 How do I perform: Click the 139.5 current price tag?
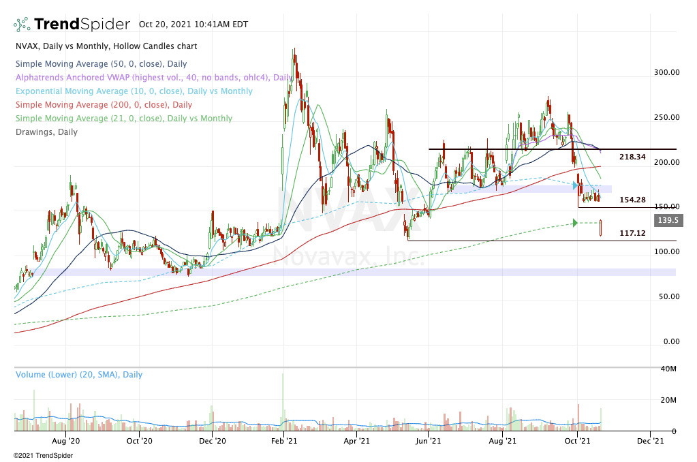pos(668,221)
